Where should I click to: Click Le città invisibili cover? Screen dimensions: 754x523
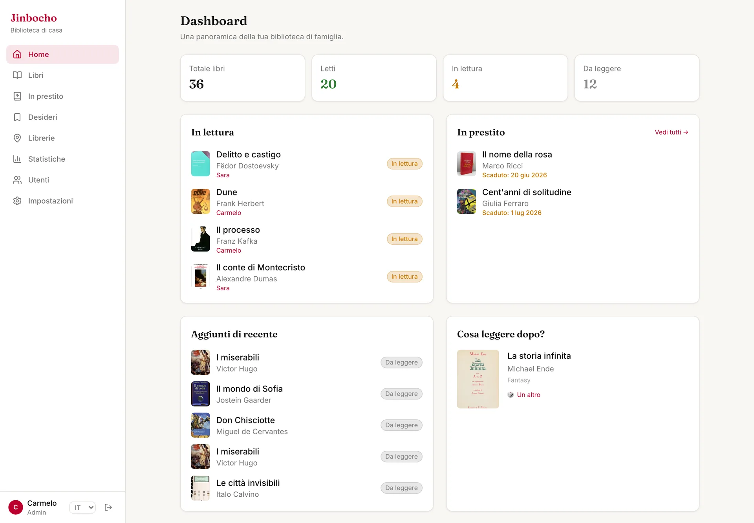pyautogui.click(x=200, y=488)
